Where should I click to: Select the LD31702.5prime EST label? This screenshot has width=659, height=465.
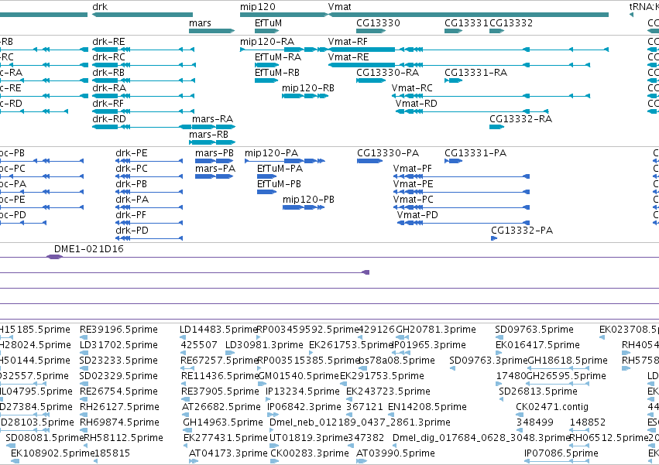(118, 345)
